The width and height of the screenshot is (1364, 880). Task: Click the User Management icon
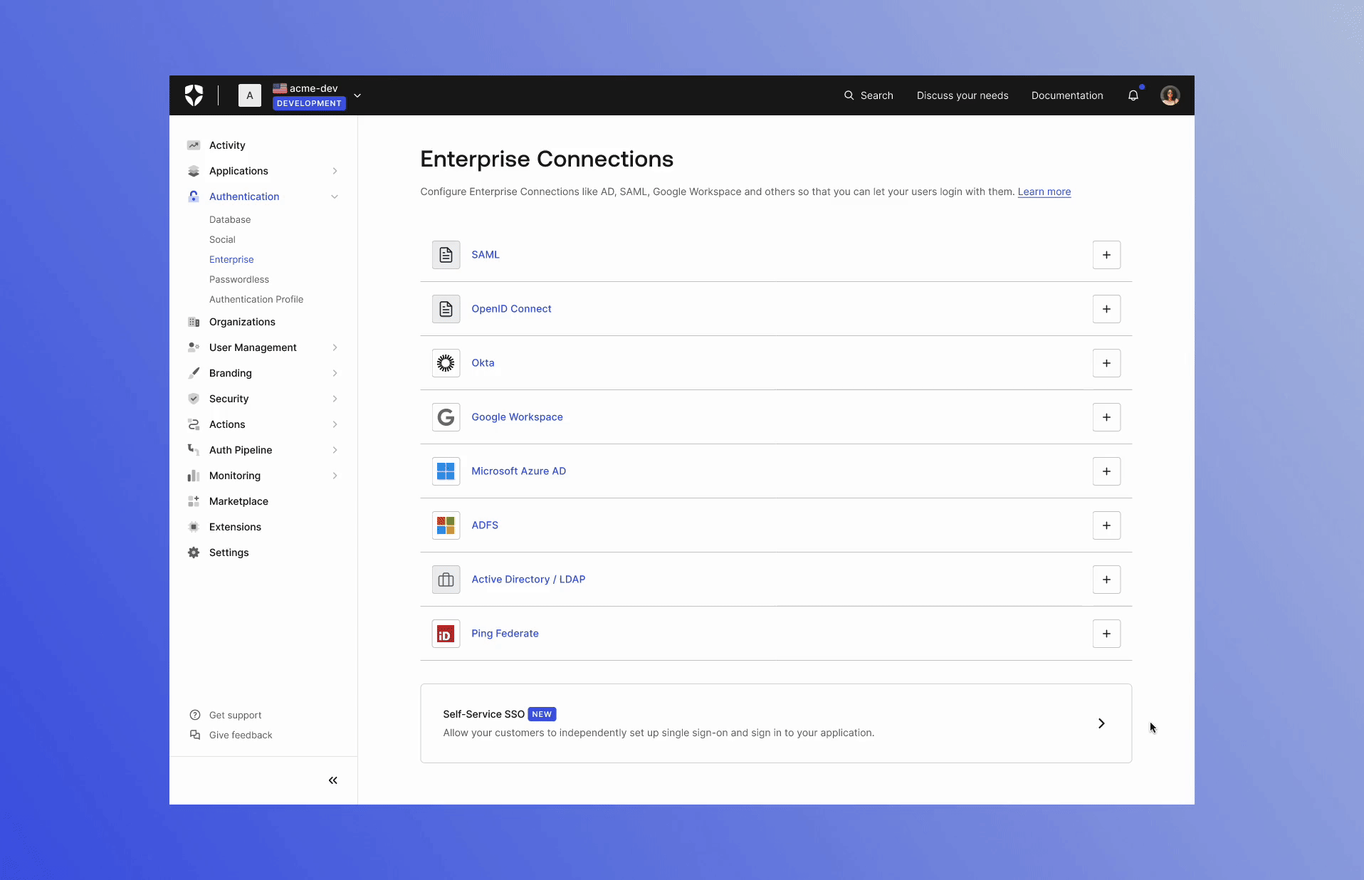point(194,347)
